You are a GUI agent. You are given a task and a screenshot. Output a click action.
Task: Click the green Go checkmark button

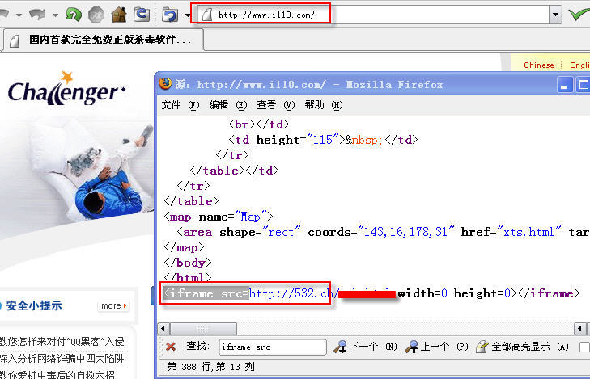[578, 15]
